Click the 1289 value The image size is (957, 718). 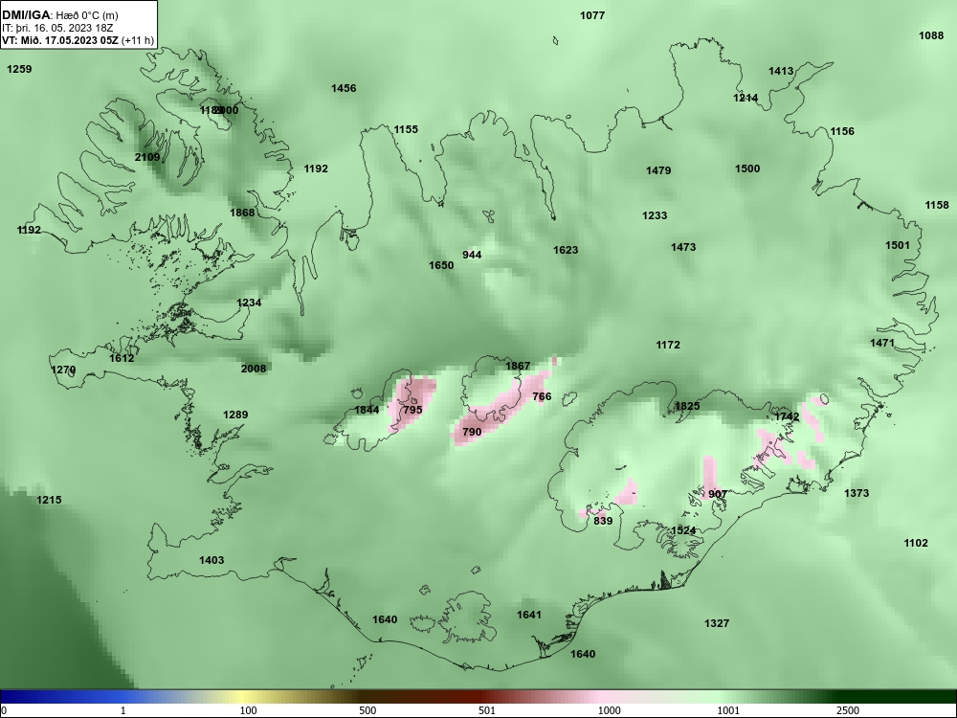235,415
